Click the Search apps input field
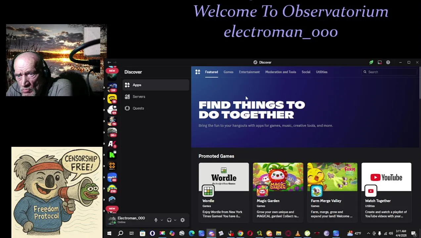The image size is (421, 238). tap(390, 72)
